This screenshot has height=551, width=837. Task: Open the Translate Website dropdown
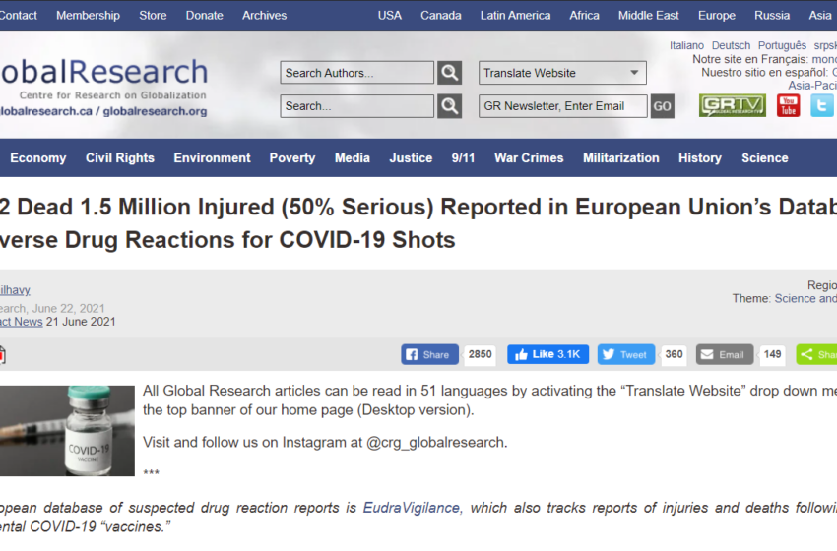pos(562,73)
